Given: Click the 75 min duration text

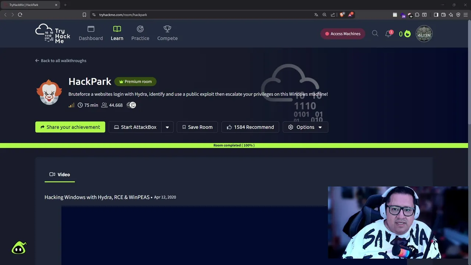Looking at the screenshot, I should [91, 105].
